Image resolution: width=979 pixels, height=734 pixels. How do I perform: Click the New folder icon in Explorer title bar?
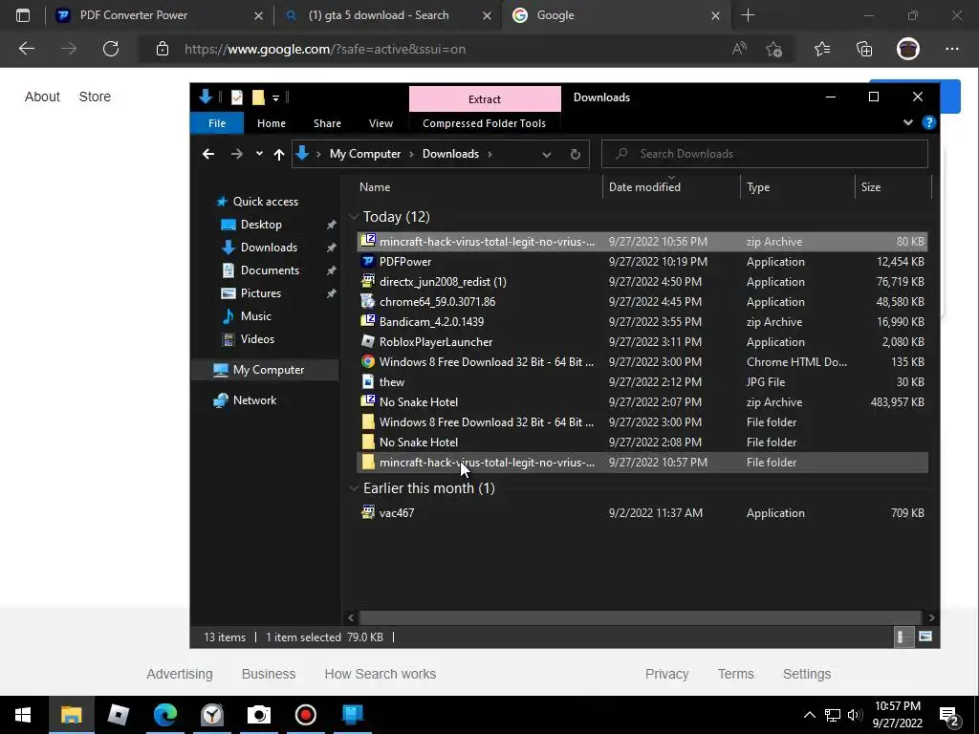258,97
